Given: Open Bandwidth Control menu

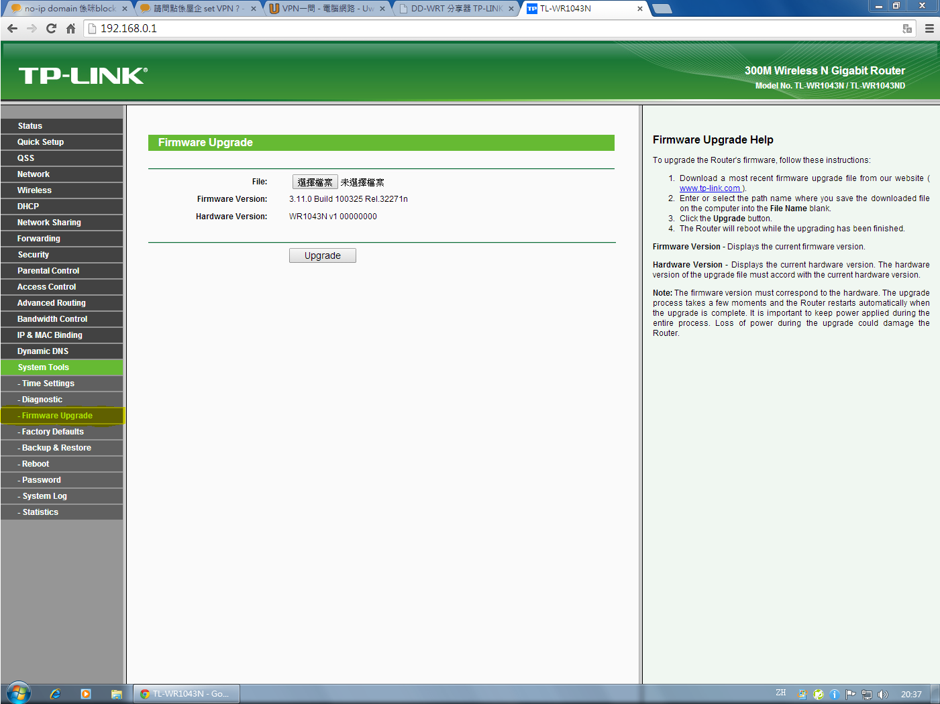Looking at the screenshot, I should coord(62,319).
